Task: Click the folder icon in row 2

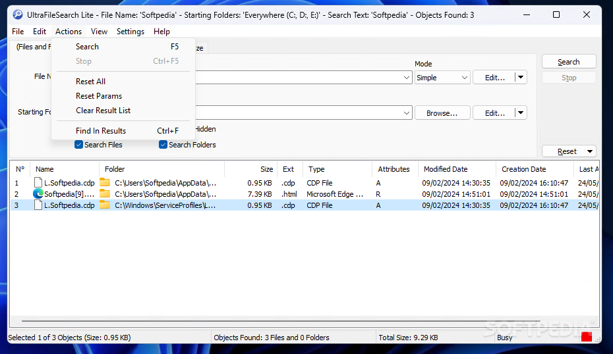Action: pos(105,193)
